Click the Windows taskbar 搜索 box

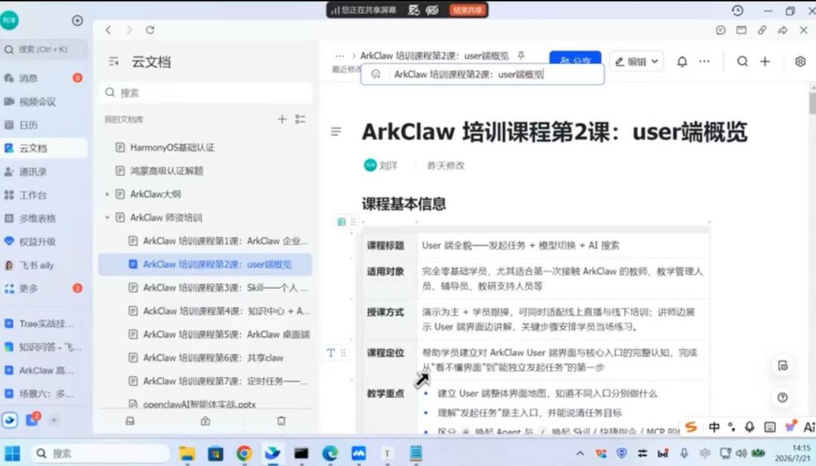[x=100, y=453]
